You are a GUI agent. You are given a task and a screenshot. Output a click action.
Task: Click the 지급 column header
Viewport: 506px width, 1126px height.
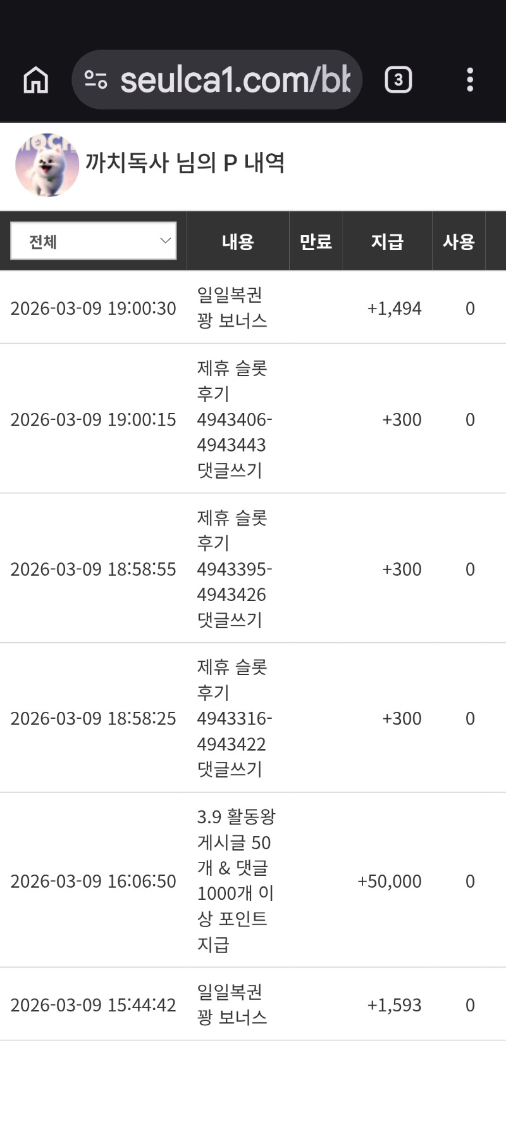tap(386, 241)
